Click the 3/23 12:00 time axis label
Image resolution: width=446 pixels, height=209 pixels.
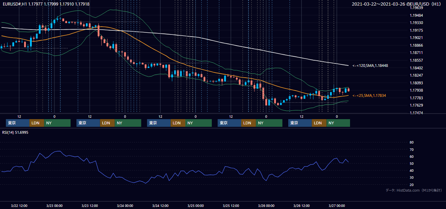(89, 206)
